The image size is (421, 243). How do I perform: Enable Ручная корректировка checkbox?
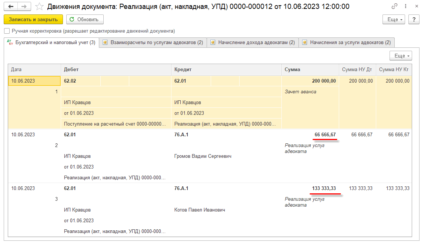(7, 31)
